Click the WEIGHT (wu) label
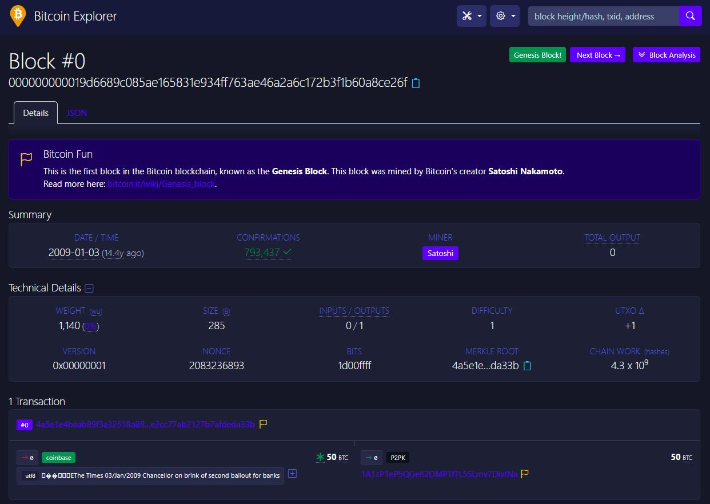 point(79,311)
